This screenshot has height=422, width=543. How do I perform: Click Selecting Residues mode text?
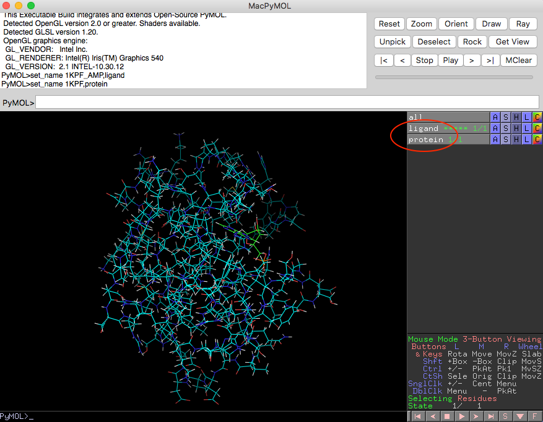[x=452, y=399]
